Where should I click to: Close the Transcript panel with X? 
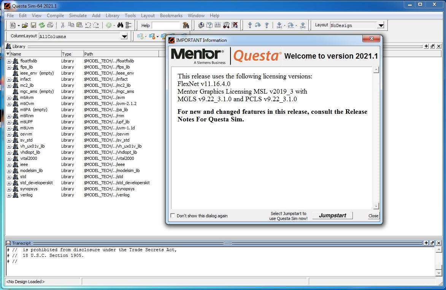(439, 243)
